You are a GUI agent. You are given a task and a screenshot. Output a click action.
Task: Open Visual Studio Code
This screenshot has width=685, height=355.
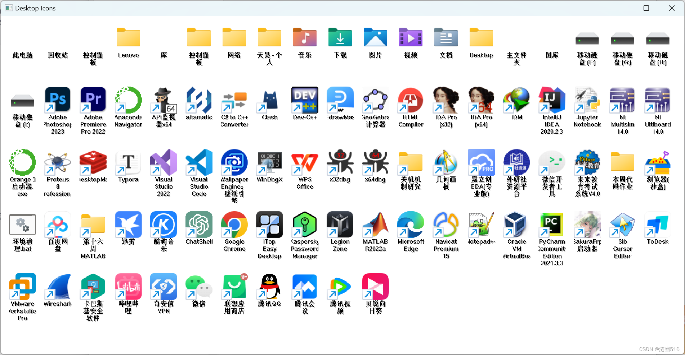[x=199, y=162]
